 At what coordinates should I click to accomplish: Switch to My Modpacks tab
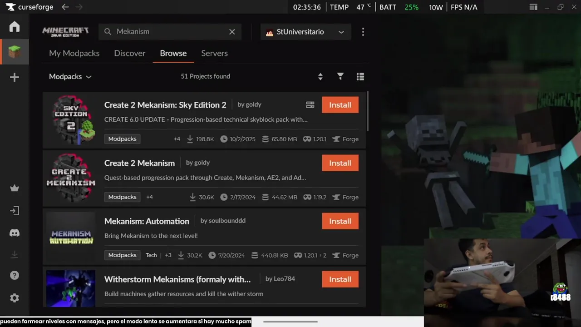pos(74,53)
